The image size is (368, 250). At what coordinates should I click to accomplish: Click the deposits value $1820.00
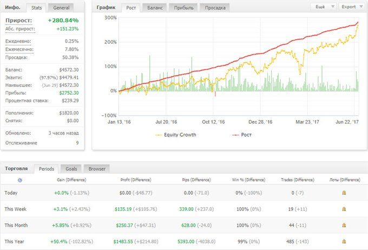pos(69,113)
